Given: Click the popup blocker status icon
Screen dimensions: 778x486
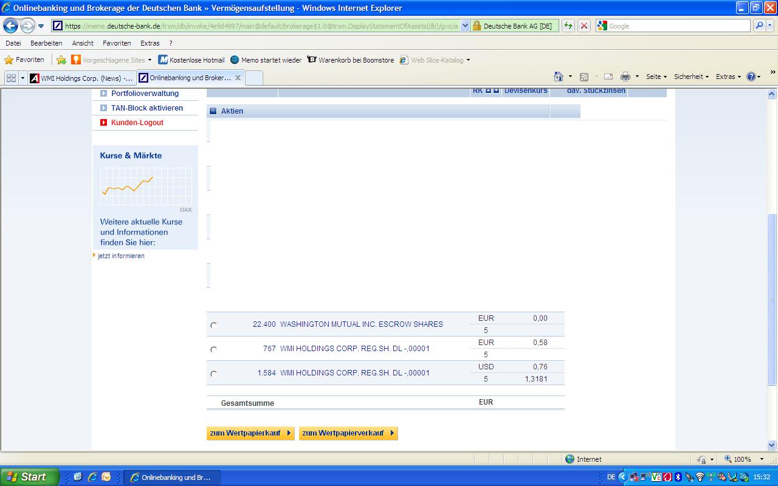Looking at the screenshot, I should click(703, 459).
